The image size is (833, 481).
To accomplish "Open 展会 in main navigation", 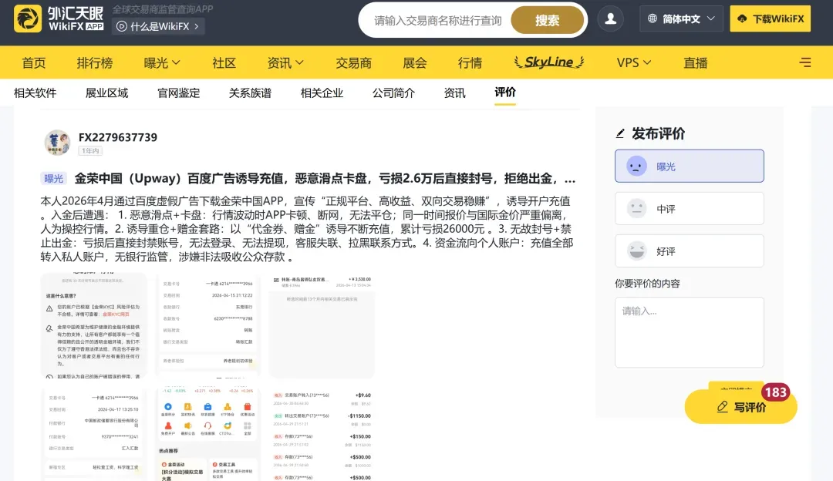I will (x=415, y=62).
